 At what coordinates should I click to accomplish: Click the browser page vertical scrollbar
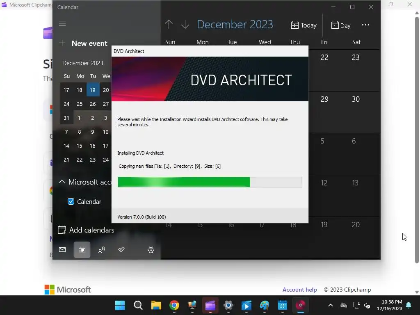417,139
